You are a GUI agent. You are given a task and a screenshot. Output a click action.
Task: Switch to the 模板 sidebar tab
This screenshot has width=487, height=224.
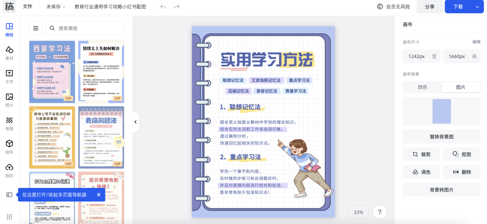(x=9, y=30)
